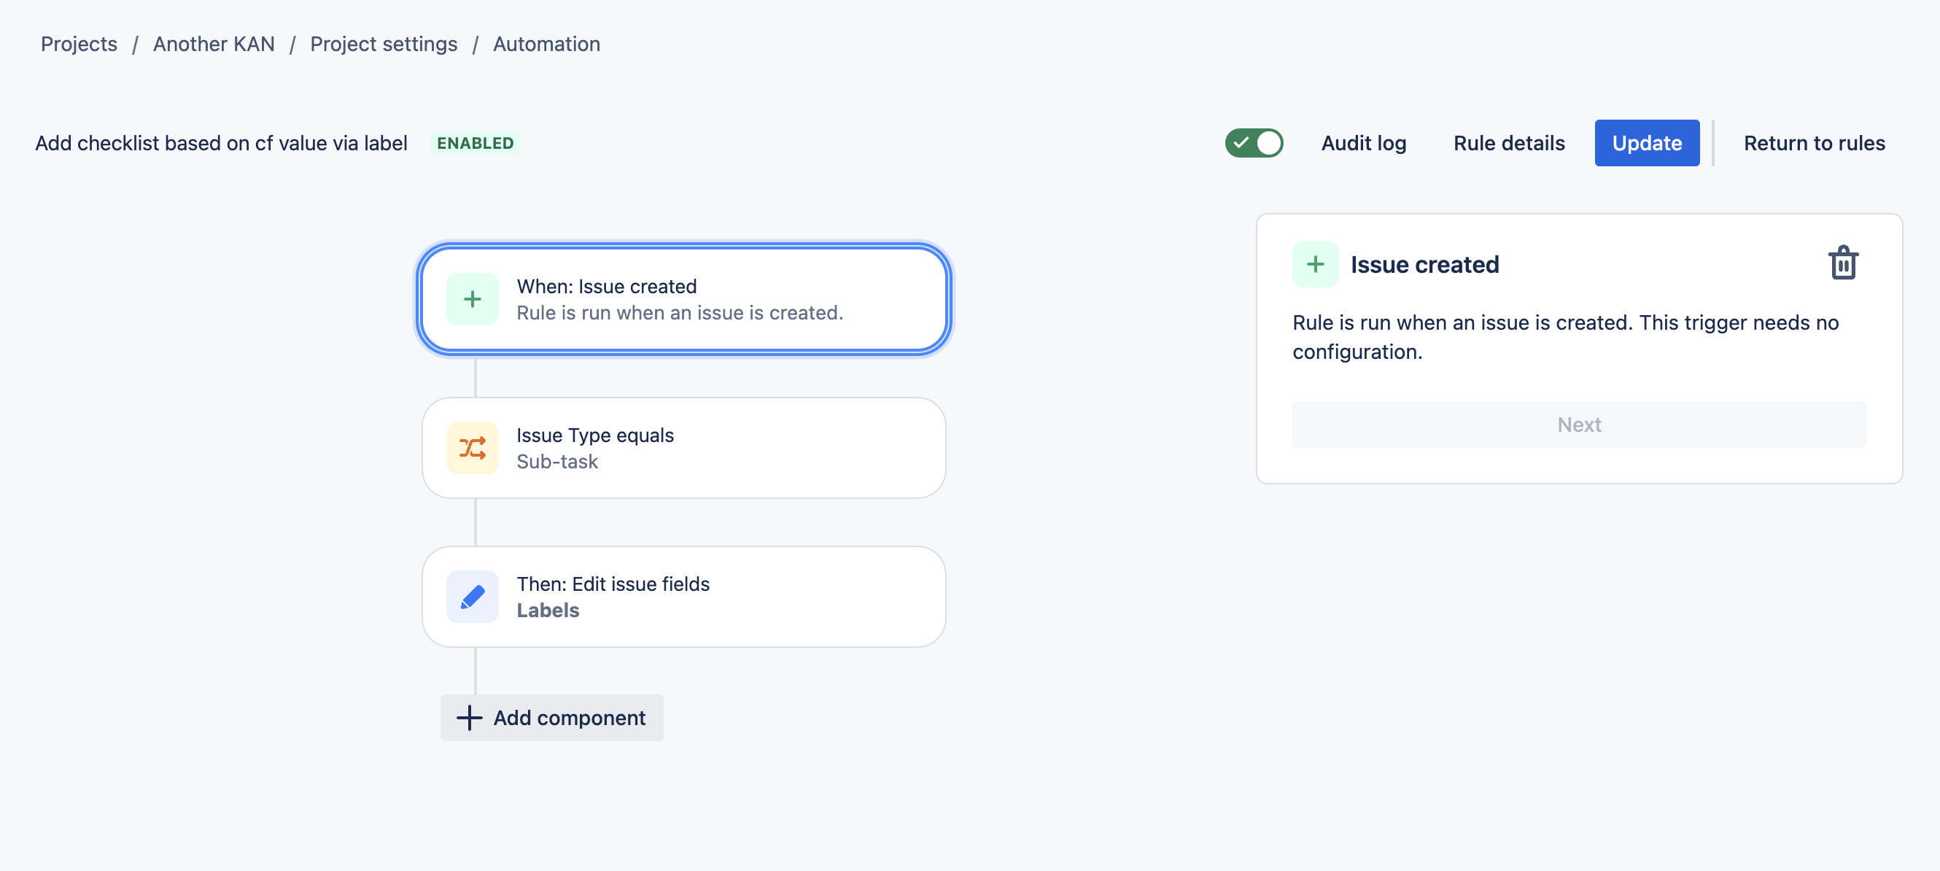This screenshot has height=871, width=1940.
Task: Click the plus icon beside Issue created heading
Action: (x=1315, y=265)
